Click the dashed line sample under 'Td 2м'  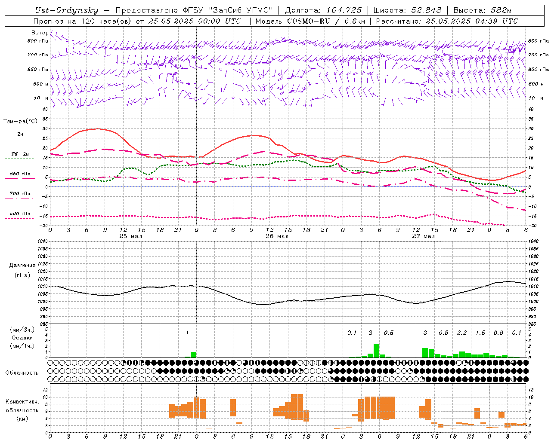(x=20, y=159)
